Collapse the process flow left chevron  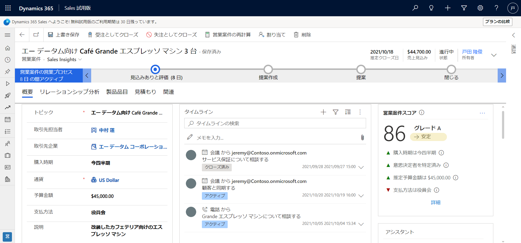pyautogui.click(x=87, y=75)
